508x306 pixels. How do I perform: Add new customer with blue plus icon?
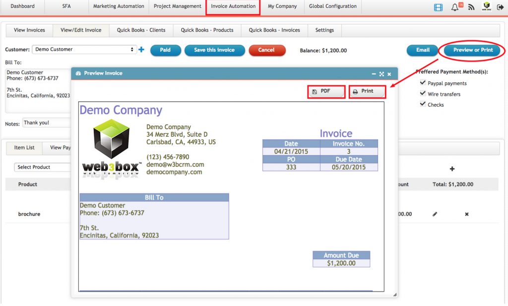coord(141,49)
